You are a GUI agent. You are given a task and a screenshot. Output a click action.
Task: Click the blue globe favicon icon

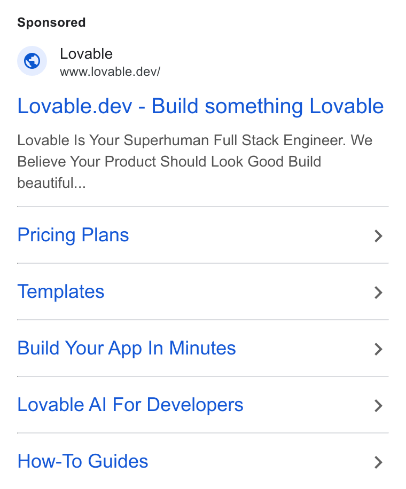tap(32, 61)
